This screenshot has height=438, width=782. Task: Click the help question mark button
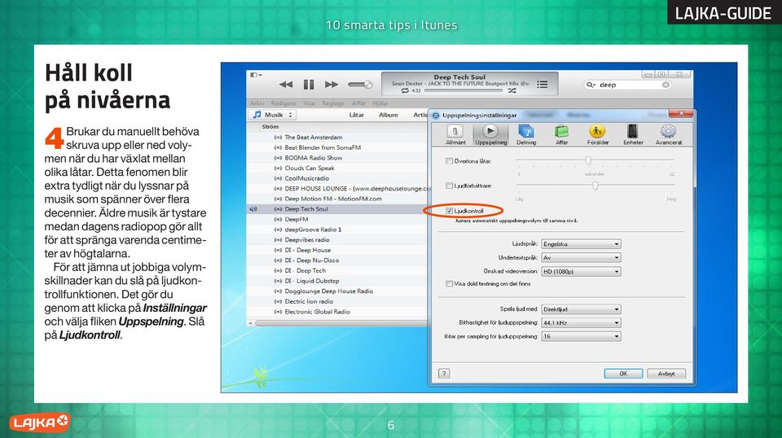click(x=444, y=373)
